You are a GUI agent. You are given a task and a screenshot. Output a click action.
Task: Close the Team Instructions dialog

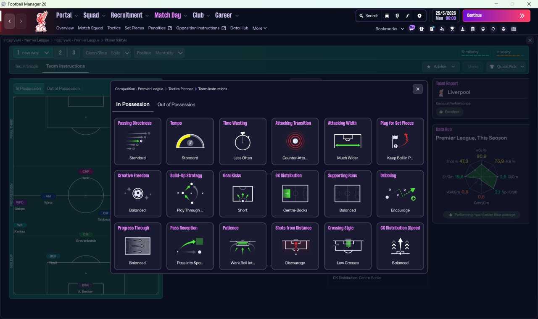pyautogui.click(x=417, y=89)
